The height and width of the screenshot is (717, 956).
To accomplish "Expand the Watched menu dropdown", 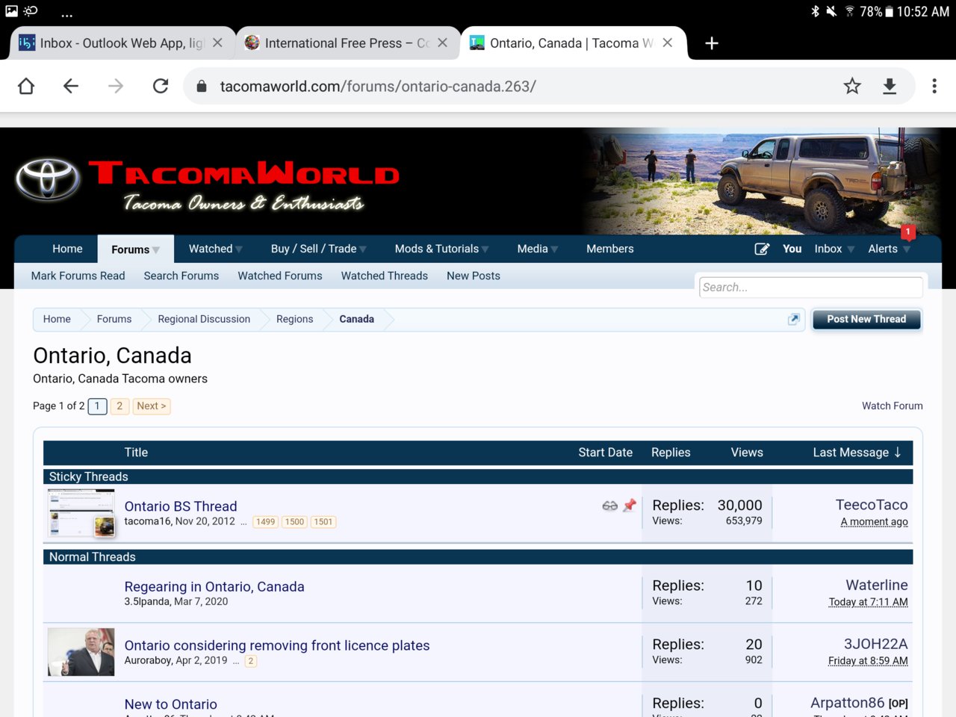I will (239, 249).
